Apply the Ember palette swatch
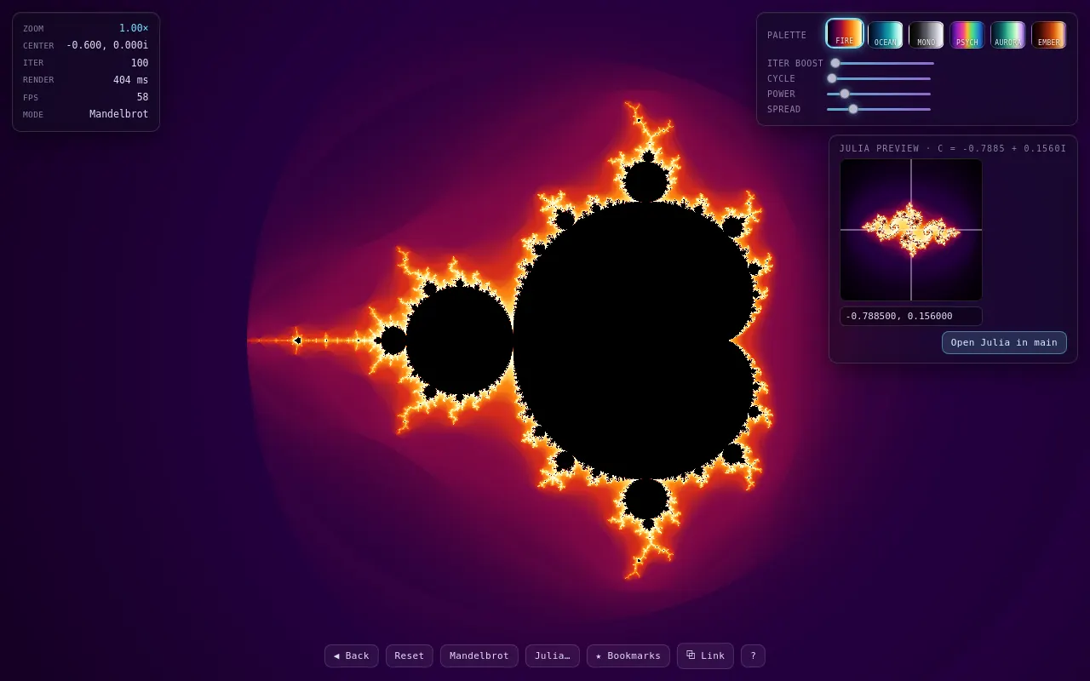1090x681 pixels. [1049, 35]
